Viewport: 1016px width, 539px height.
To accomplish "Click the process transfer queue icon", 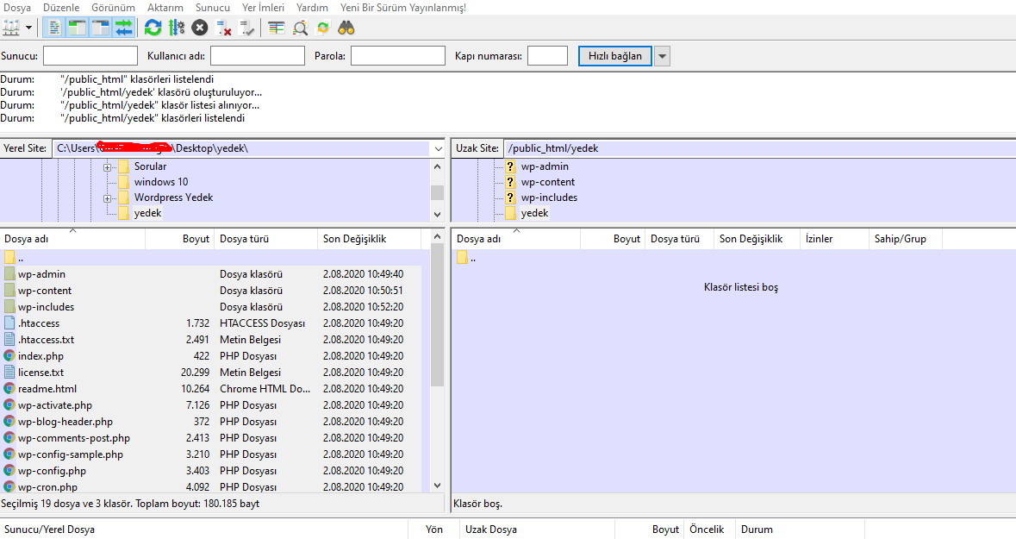I will (177, 28).
